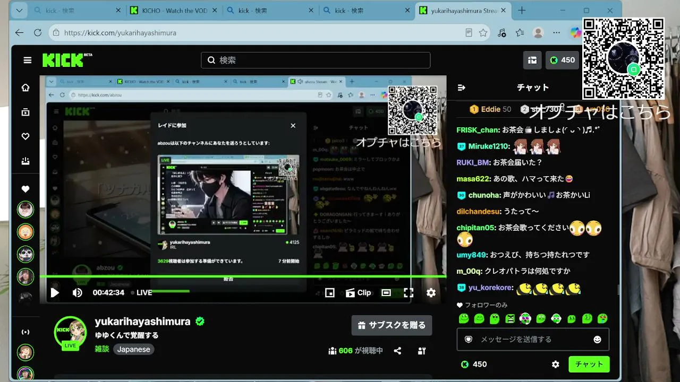This screenshot has width=680, height=382.
Task: Refresh the browser page
Action: coord(38,32)
